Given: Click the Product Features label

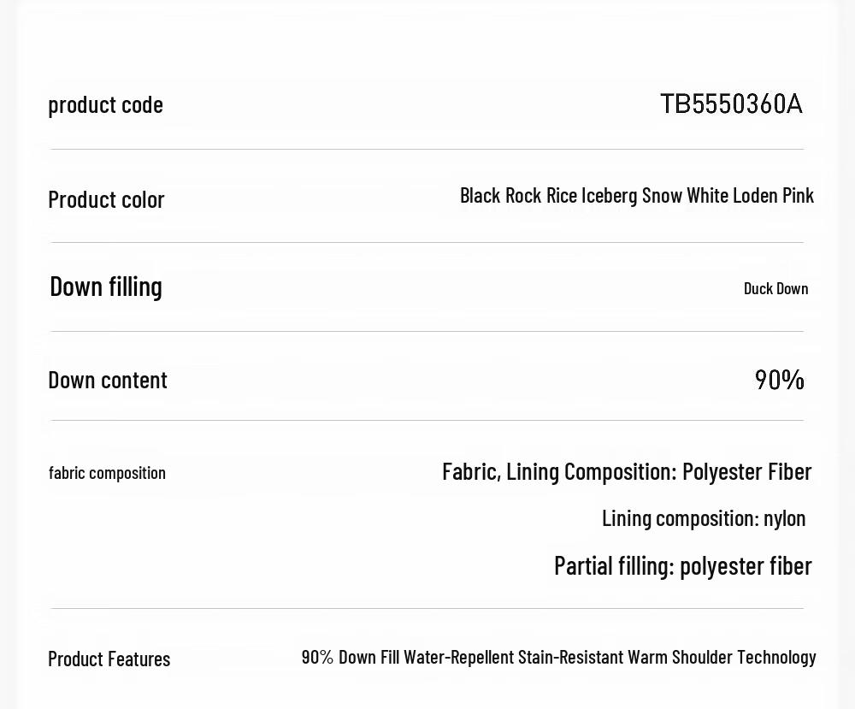Looking at the screenshot, I should [109, 659].
